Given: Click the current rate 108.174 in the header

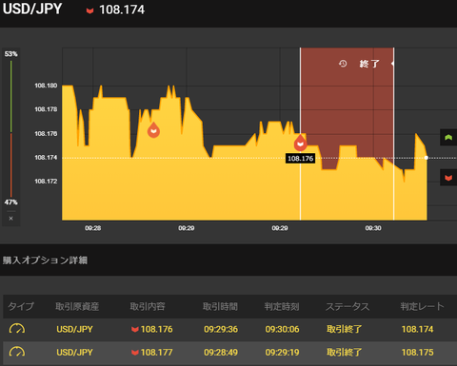Looking at the screenshot, I should [x=122, y=10].
